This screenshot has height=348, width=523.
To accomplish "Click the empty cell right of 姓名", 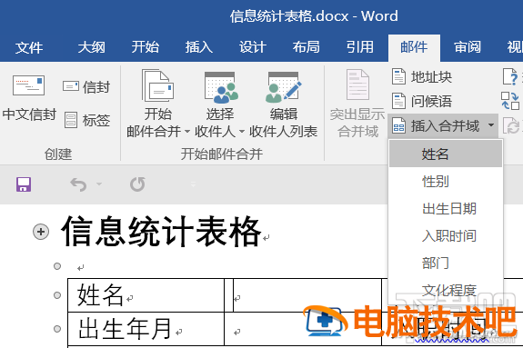I will point(307,295).
